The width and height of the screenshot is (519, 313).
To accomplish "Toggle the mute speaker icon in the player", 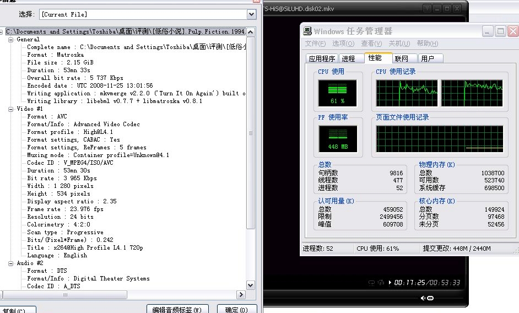I will click(x=423, y=298).
